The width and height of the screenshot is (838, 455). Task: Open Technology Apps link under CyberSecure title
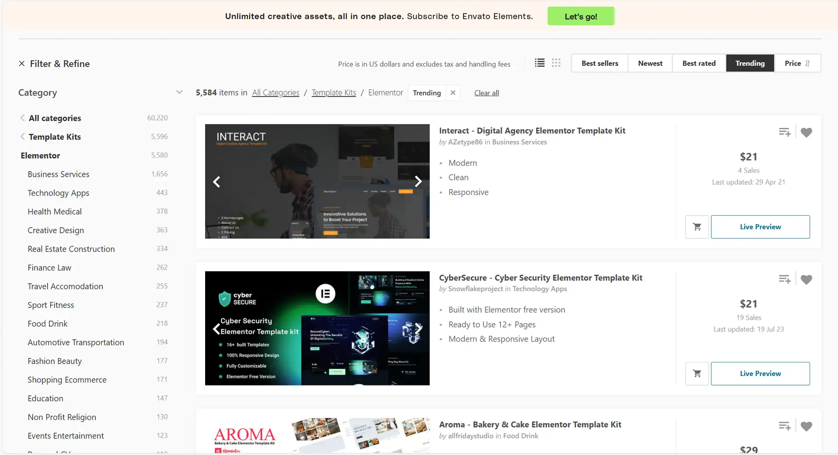point(539,289)
